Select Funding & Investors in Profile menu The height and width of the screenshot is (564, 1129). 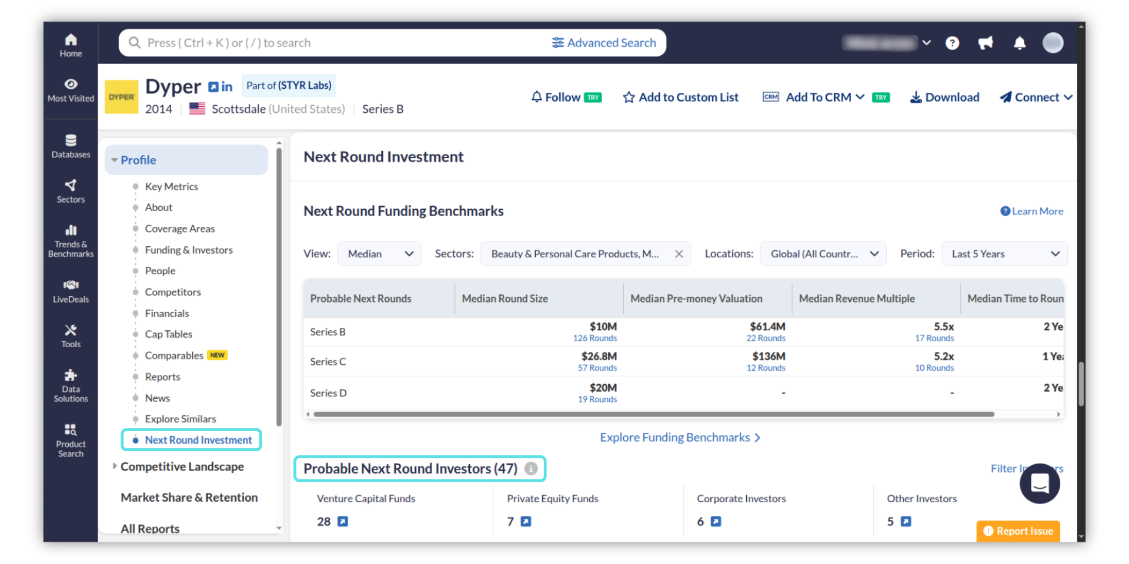(x=188, y=250)
